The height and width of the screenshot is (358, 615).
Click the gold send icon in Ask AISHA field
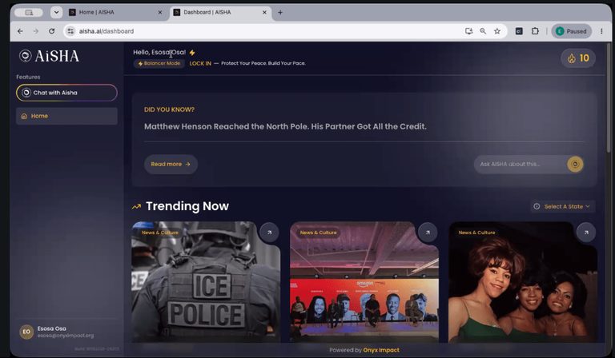tap(575, 165)
